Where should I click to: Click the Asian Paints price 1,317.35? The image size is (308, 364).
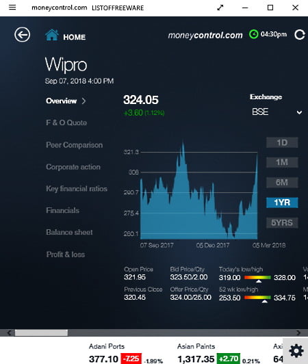tap(196, 359)
